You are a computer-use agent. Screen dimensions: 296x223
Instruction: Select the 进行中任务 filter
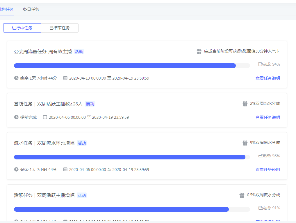(22, 28)
